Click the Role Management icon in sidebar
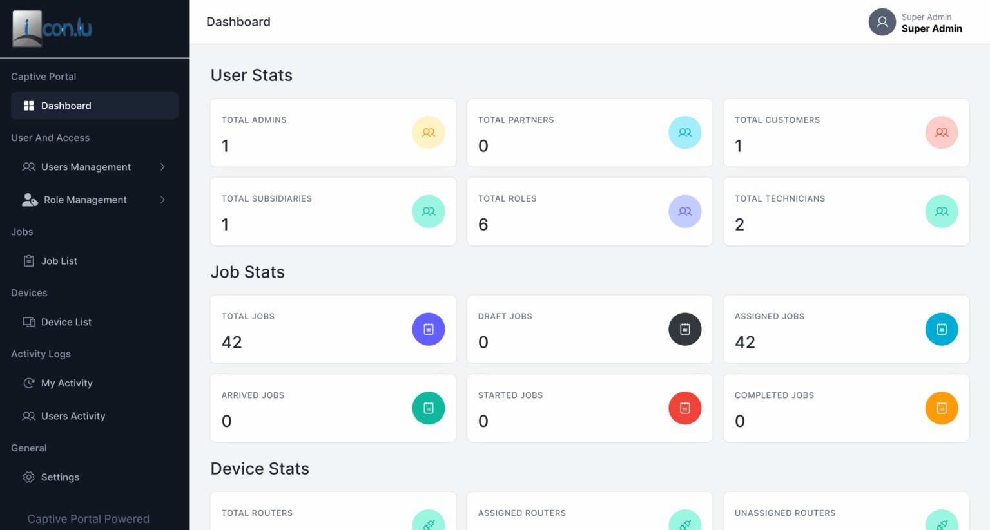The width and height of the screenshot is (990, 530). coord(29,200)
